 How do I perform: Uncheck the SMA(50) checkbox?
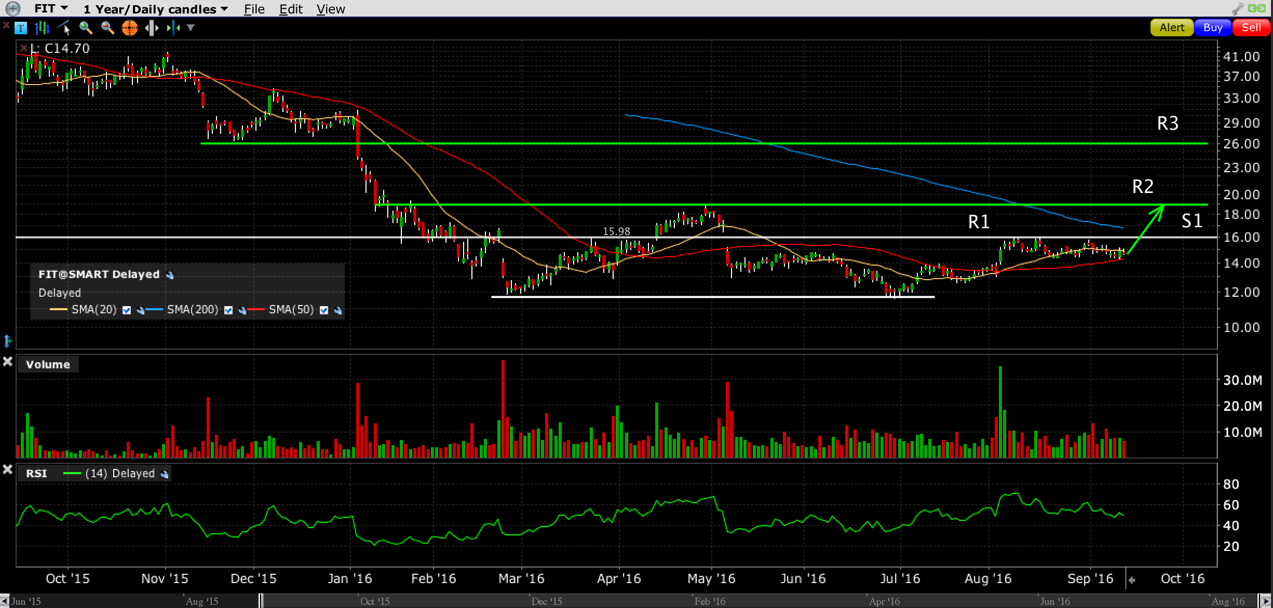(x=324, y=310)
